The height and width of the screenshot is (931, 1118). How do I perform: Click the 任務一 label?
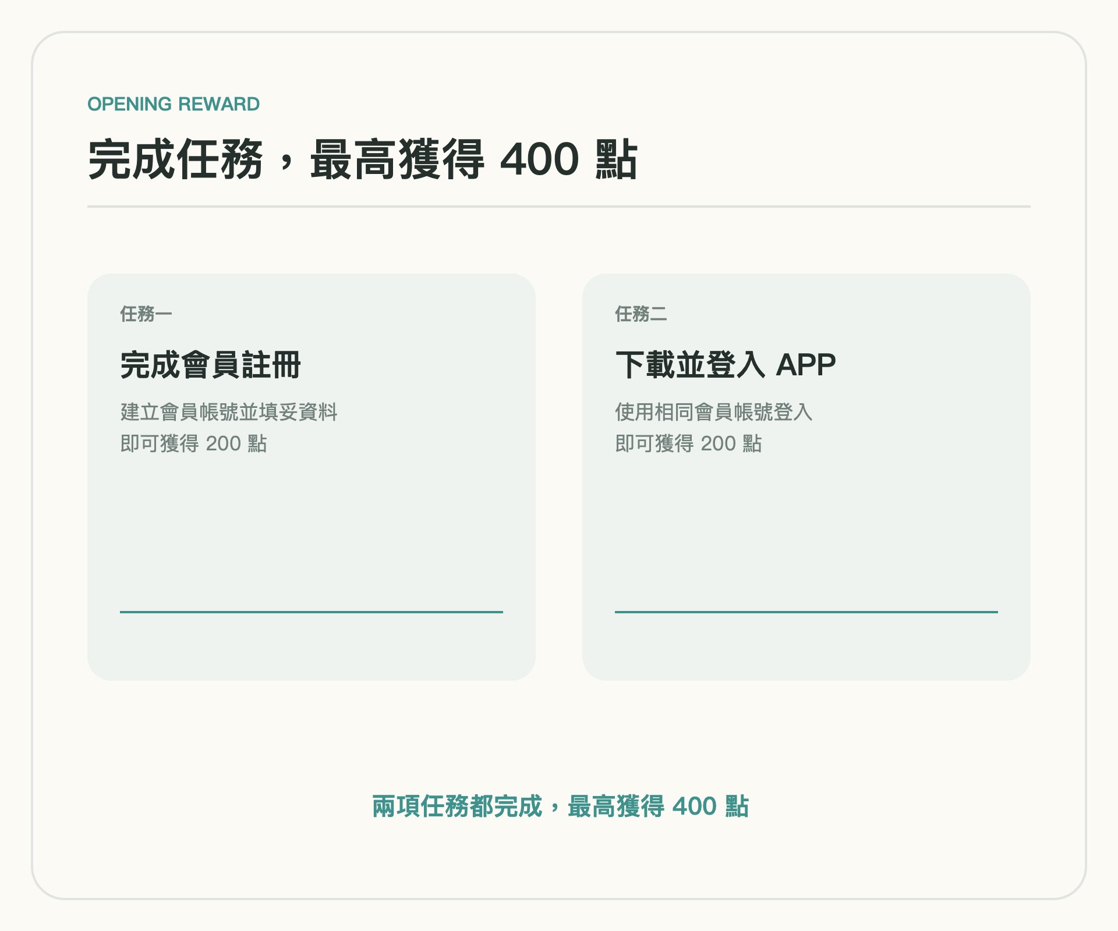pos(146,314)
